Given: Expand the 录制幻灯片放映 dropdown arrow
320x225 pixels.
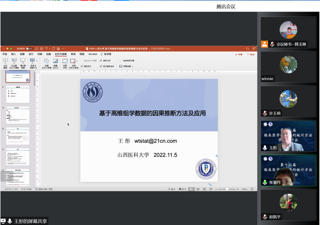Looking at the screenshot, I should pos(77,61).
